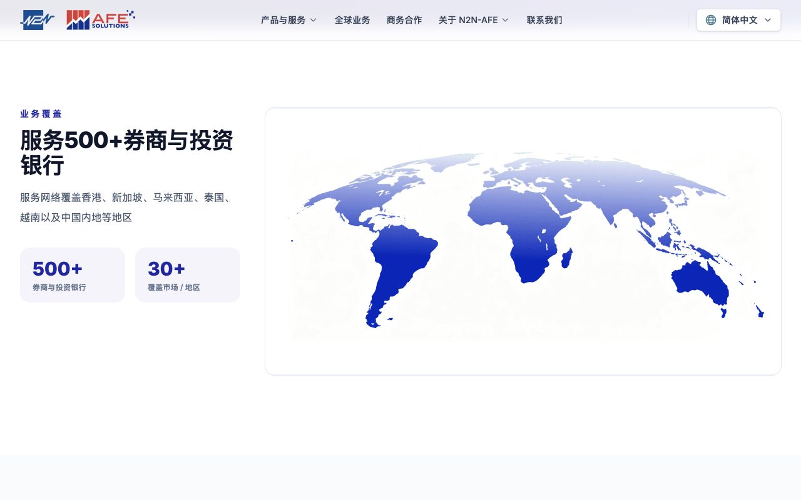Click the globe icon in language selector
Screen dimensions: 801x500
tap(711, 20)
